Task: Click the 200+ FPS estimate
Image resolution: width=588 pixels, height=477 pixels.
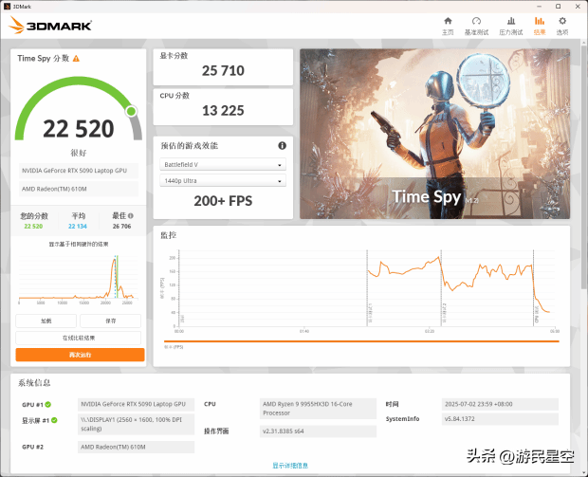Action: point(223,201)
